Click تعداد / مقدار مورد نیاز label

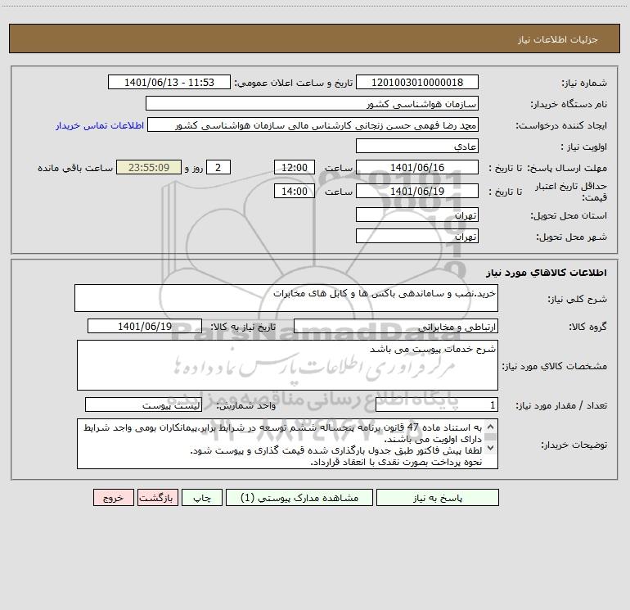tap(561, 406)
